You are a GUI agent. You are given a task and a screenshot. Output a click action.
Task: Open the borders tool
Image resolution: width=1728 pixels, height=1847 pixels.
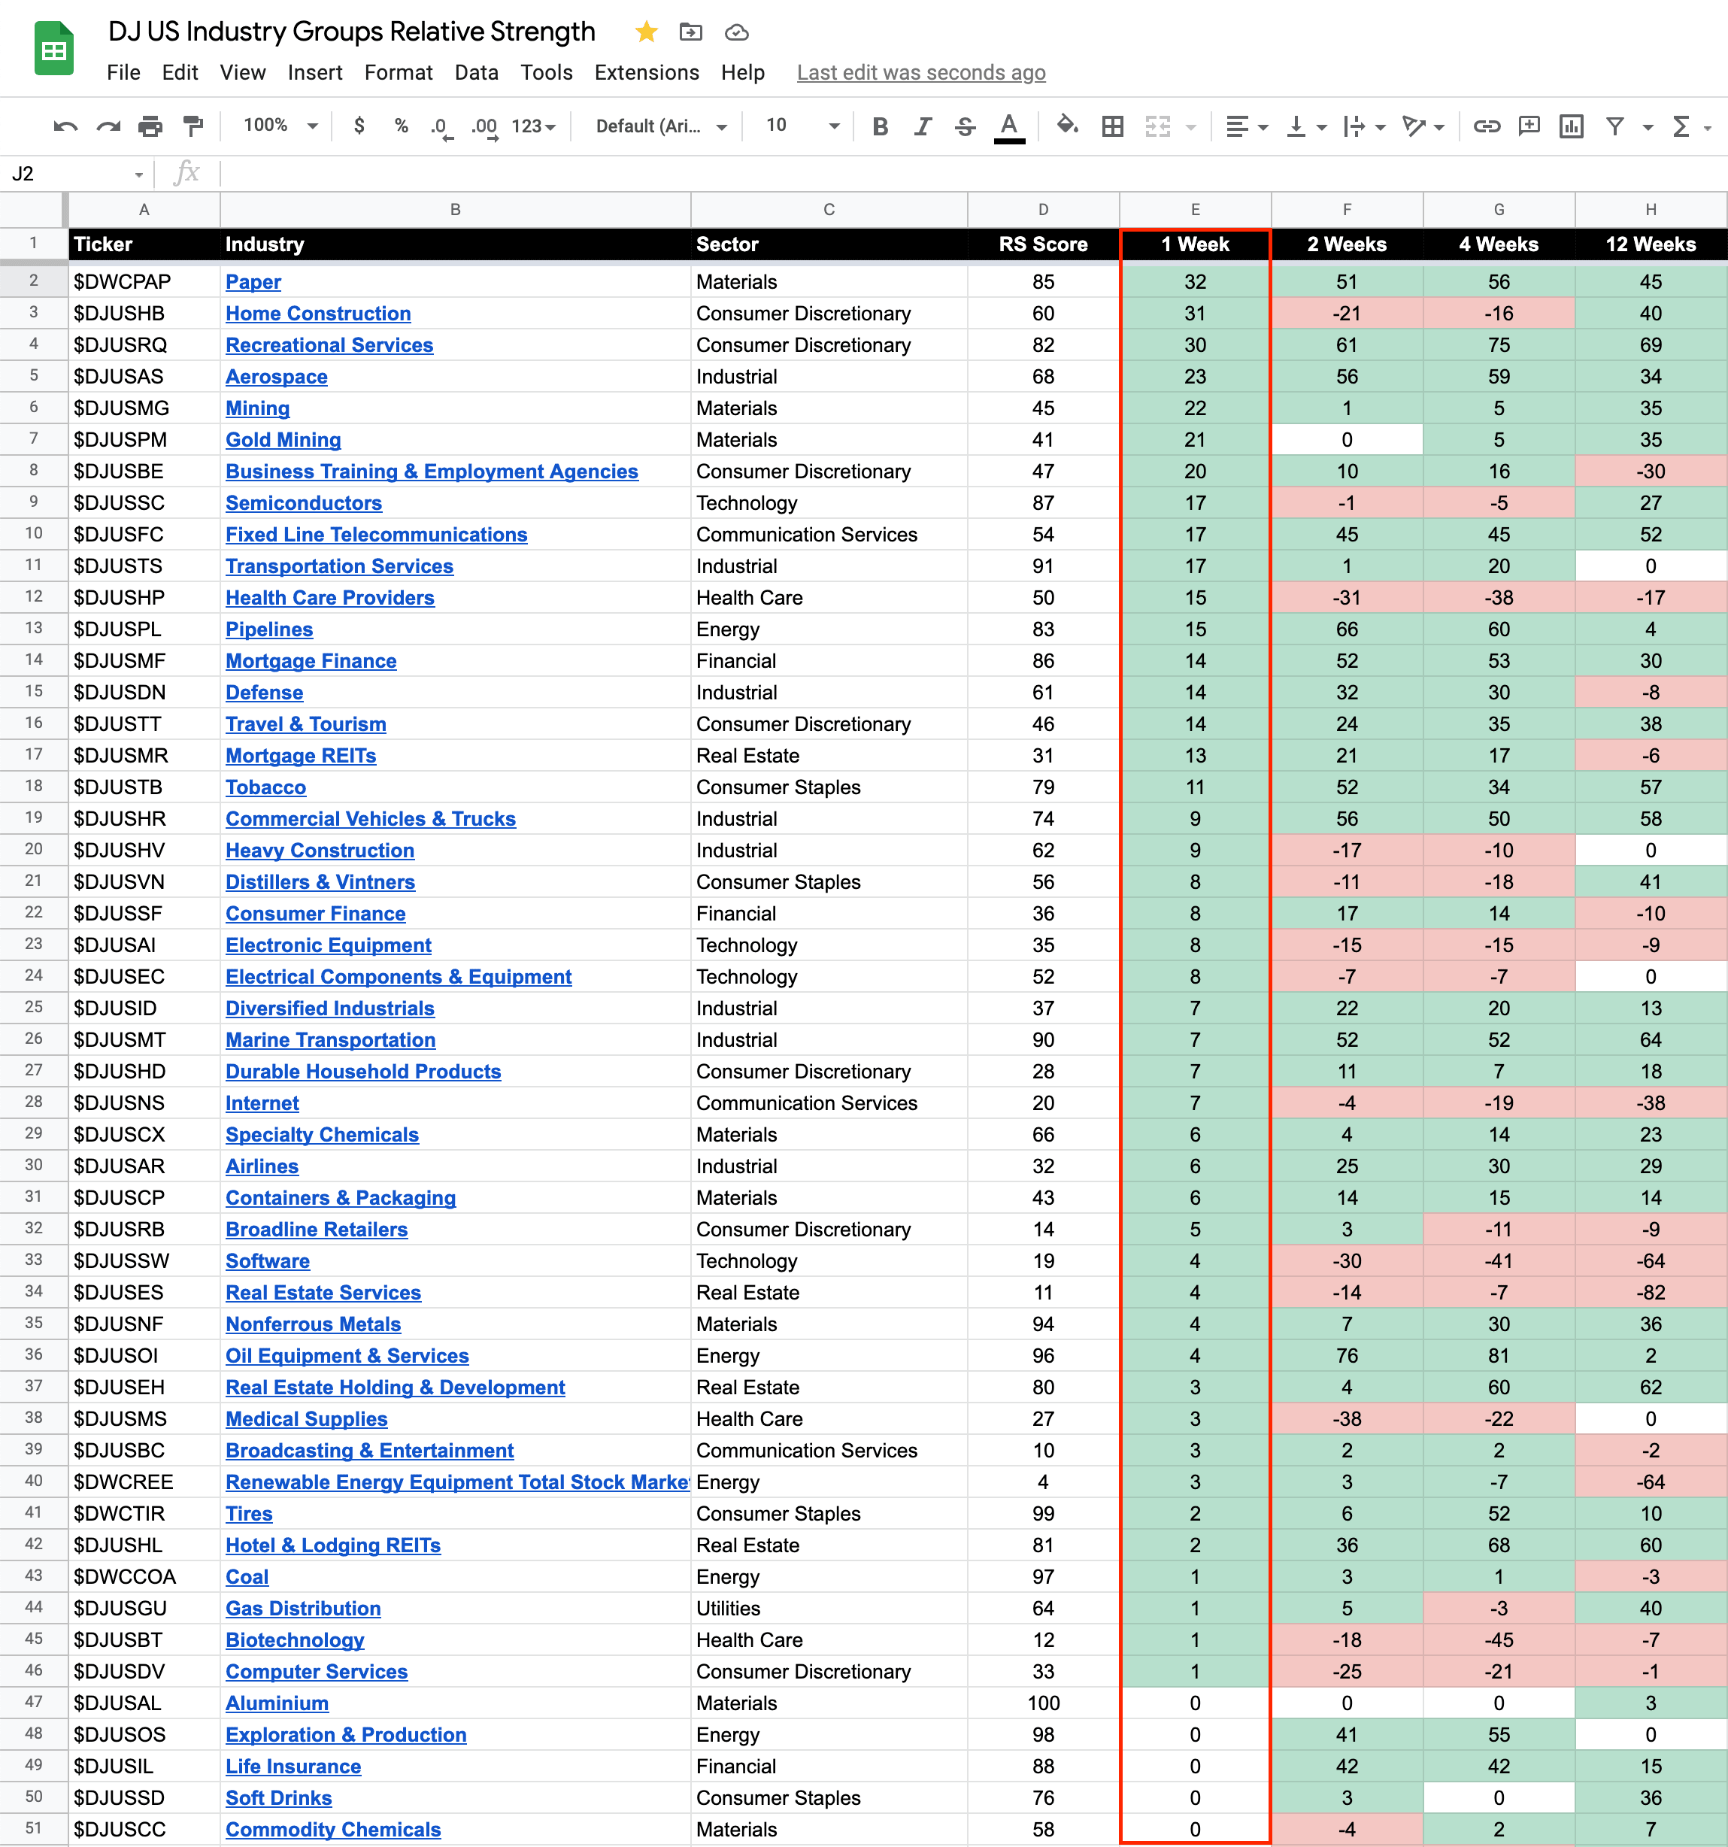tap(1112, 126)
